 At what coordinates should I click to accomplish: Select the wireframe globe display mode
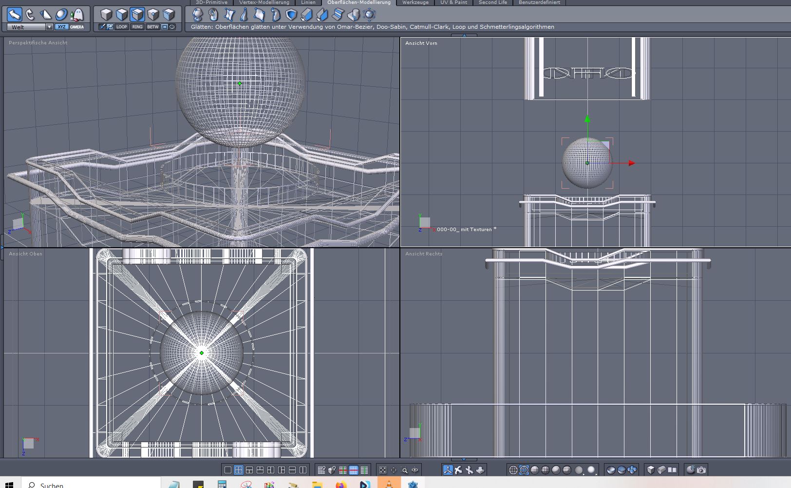pyautogui.click(x=513, y=470)
